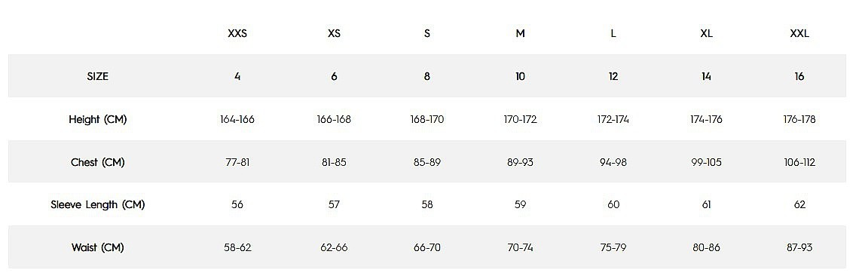Click the height value 164-166
Image resolution: width=859 pixels, height=279 pixels.
[x=237, y=119]
